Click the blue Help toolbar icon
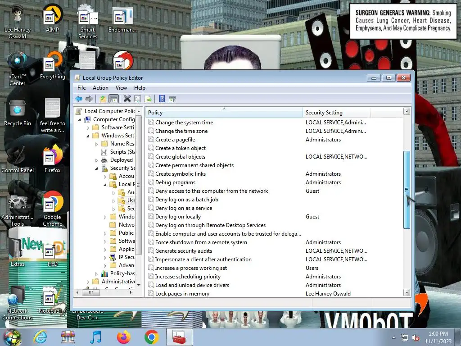Viewport: 461px width, 346px height. click(162, 99)
